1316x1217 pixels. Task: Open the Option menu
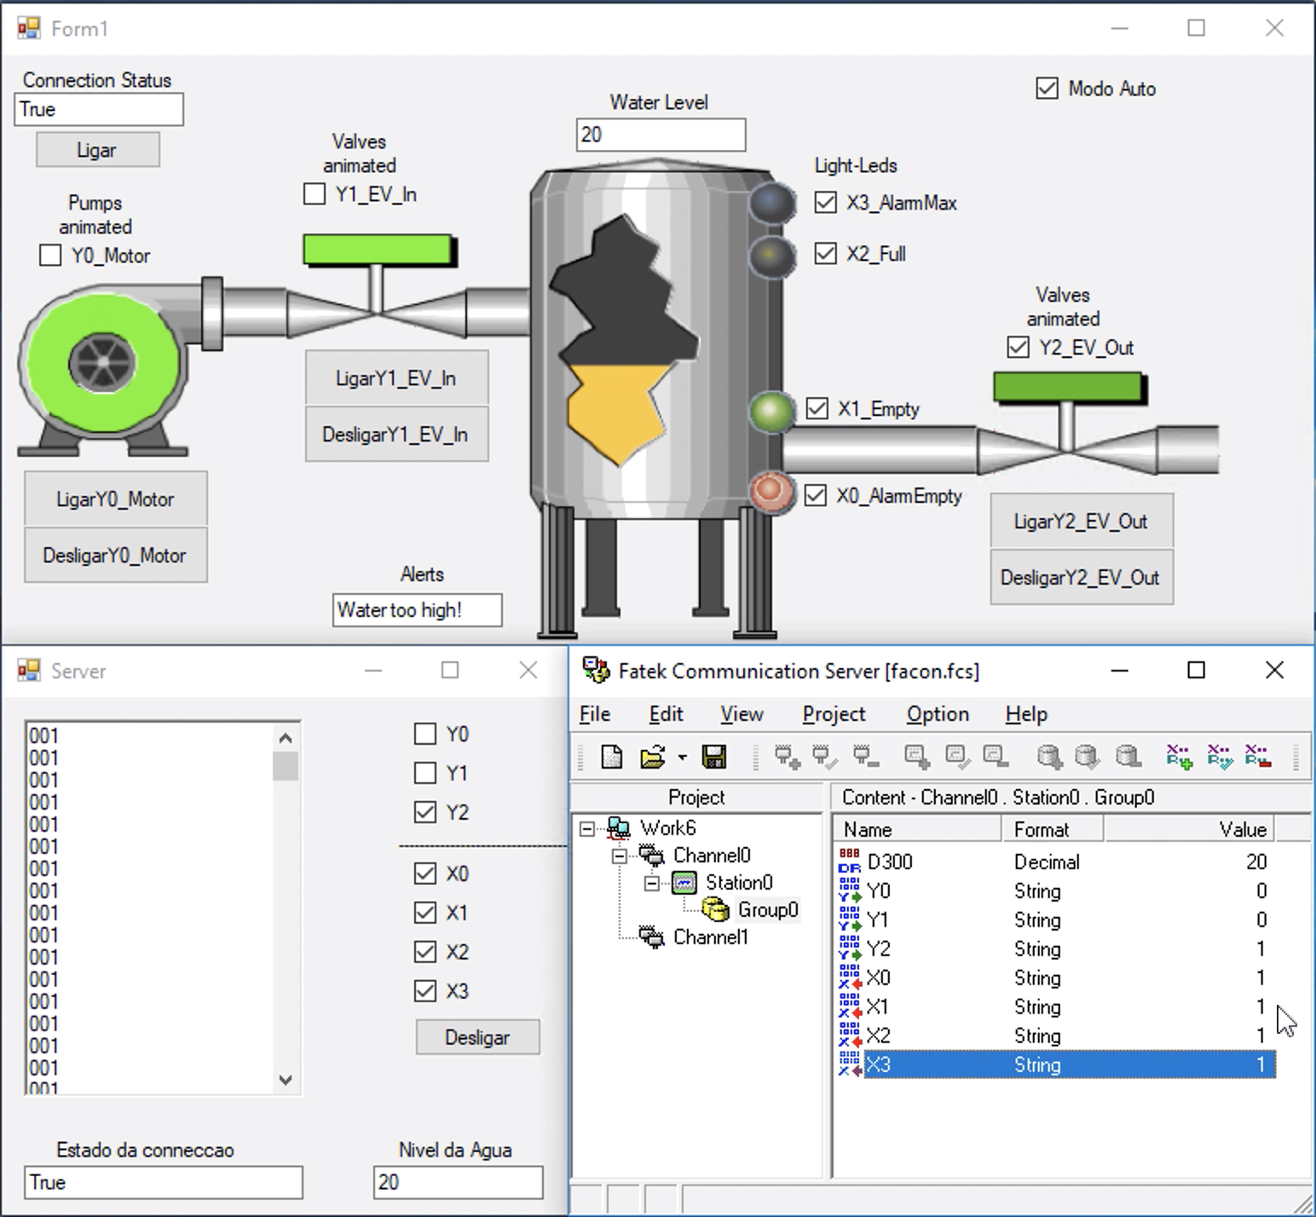tap(936, 714)
